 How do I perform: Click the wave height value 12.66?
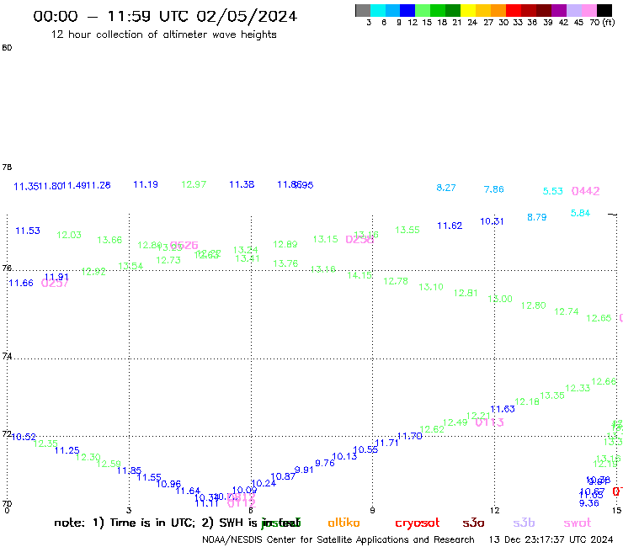[604, 382]
